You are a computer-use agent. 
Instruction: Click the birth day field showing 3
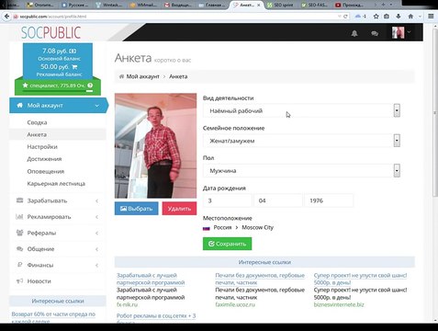(228, 200)
